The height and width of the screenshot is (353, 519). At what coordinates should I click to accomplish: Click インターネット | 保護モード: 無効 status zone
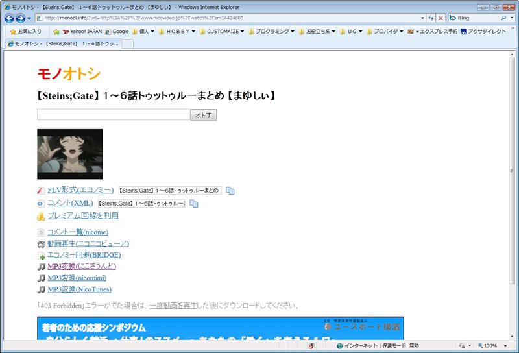(378, 346)
